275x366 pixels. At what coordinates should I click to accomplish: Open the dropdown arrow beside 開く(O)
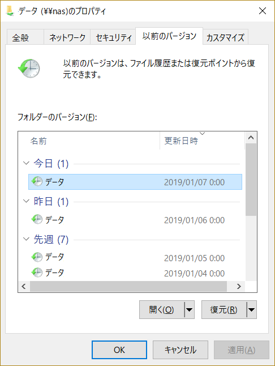click(190, 310)
